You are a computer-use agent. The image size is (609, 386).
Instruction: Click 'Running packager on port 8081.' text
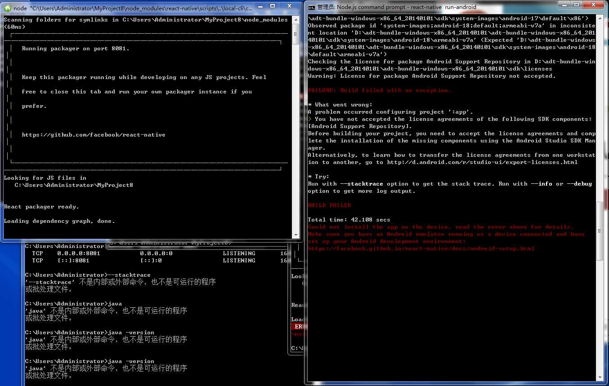(x=76, y=49)
